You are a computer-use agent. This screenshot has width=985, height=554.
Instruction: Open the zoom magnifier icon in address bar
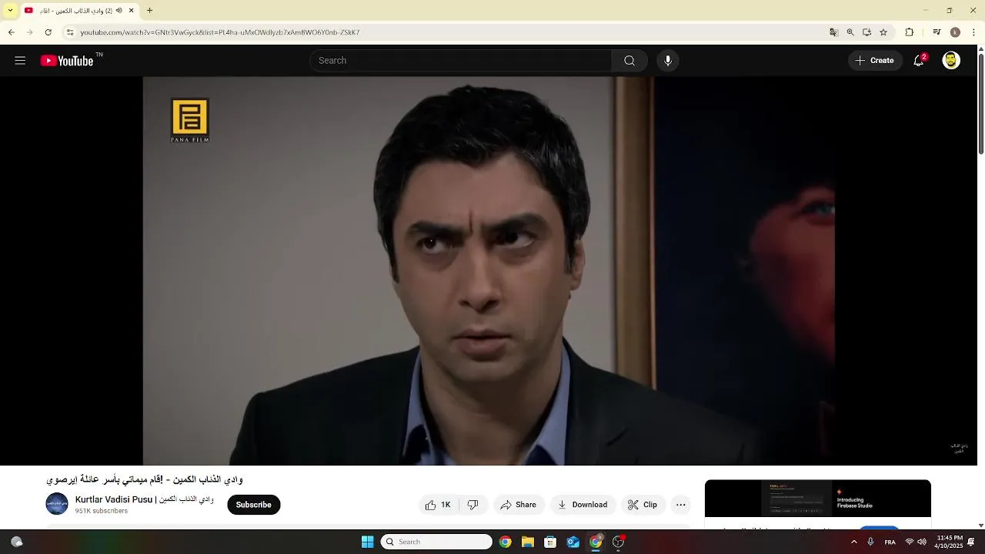click(850, 32)
